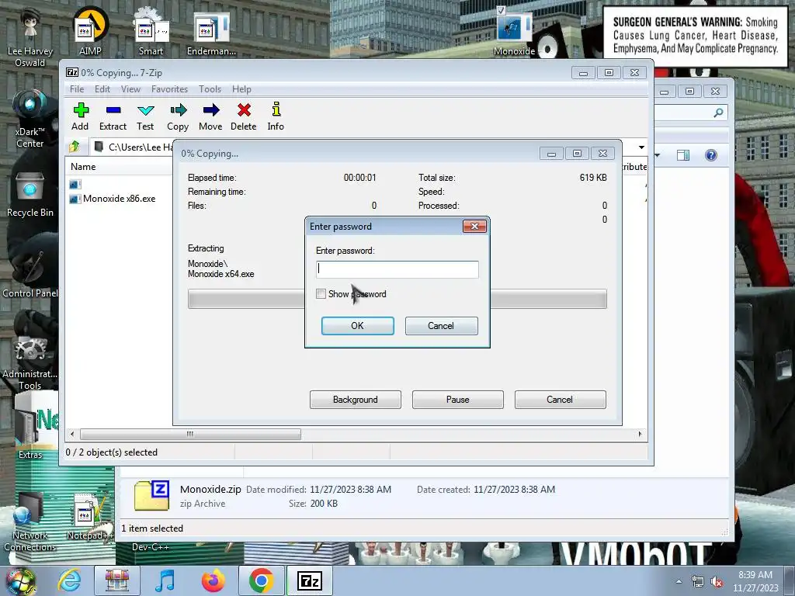Close the Enter password dialog
795x596 pixels.
click(x=474, y=226)
